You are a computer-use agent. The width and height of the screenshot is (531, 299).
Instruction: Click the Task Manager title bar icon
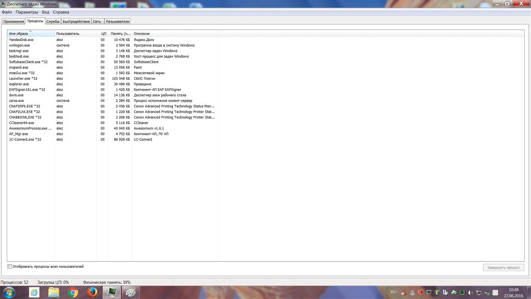tap(3, 4)
